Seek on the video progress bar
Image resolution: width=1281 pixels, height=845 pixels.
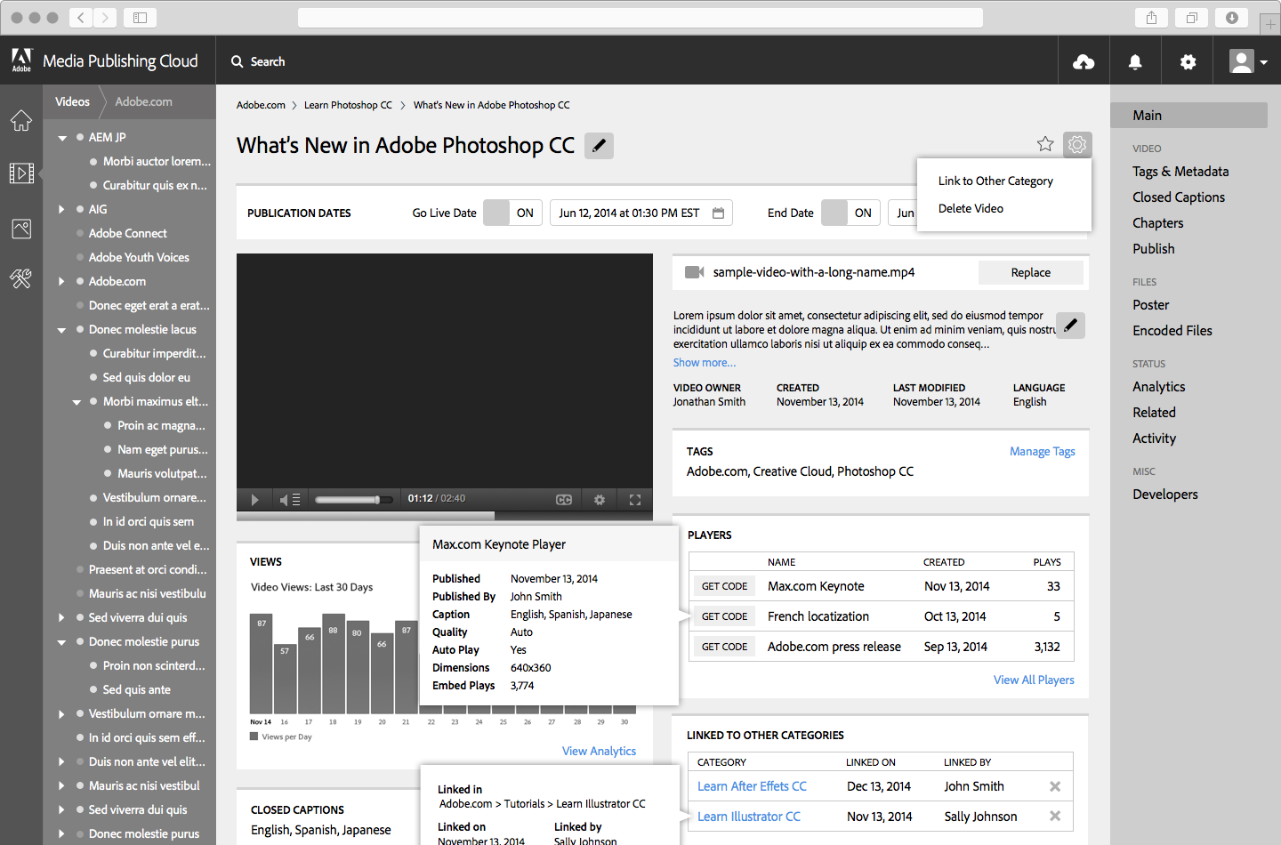(x=445, y=516)
